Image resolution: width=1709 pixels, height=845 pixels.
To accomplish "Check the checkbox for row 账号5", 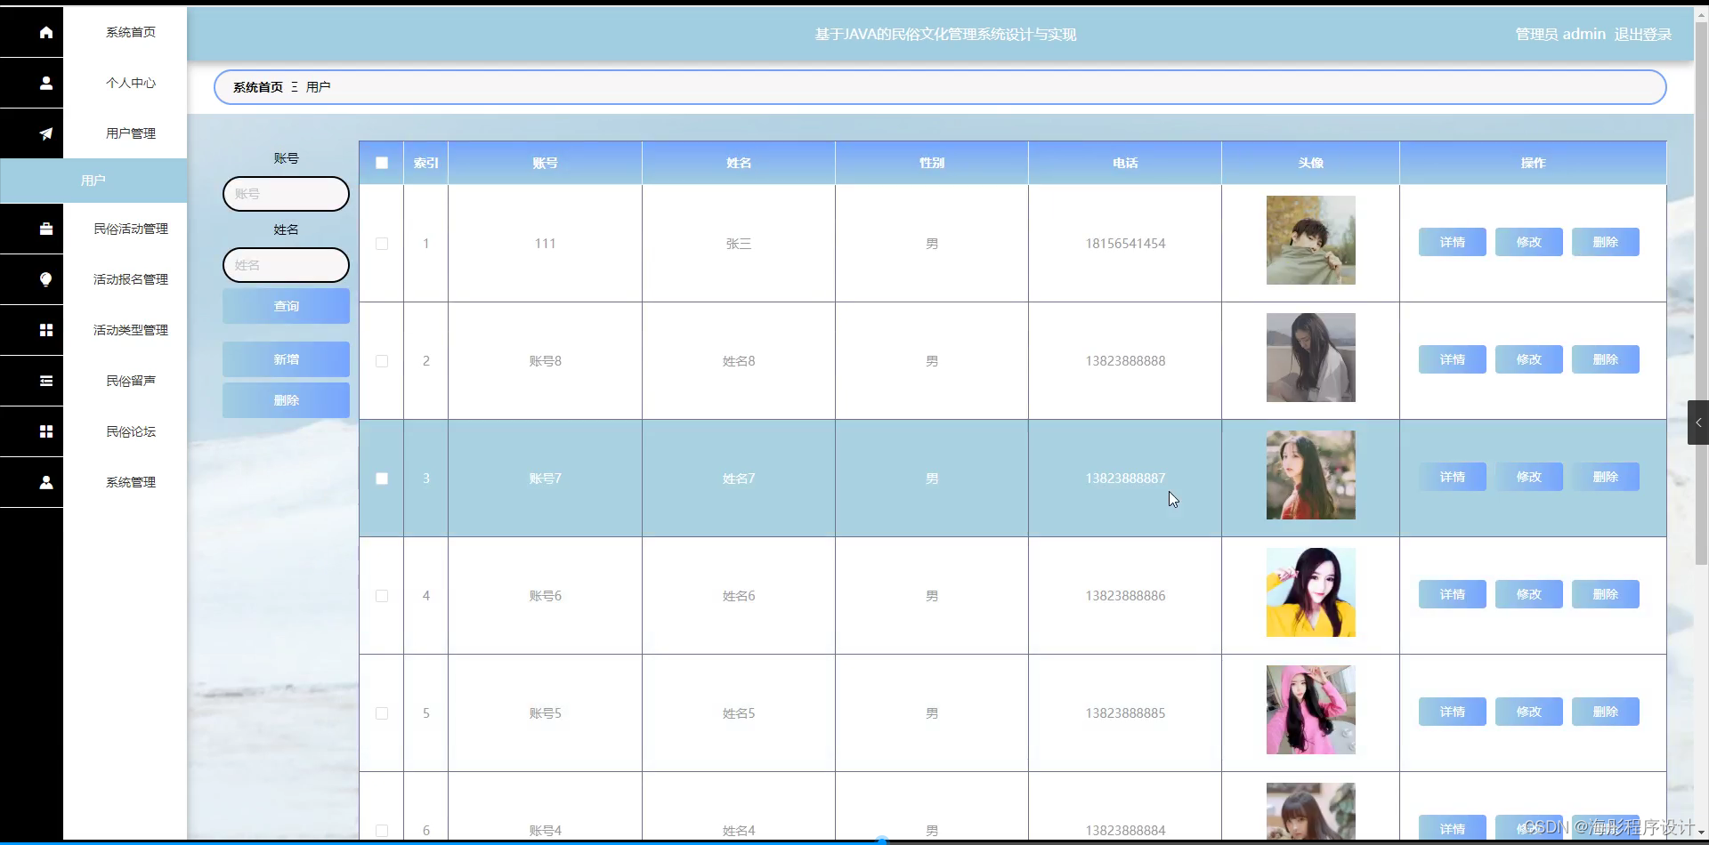I will [x=382, y=713].
